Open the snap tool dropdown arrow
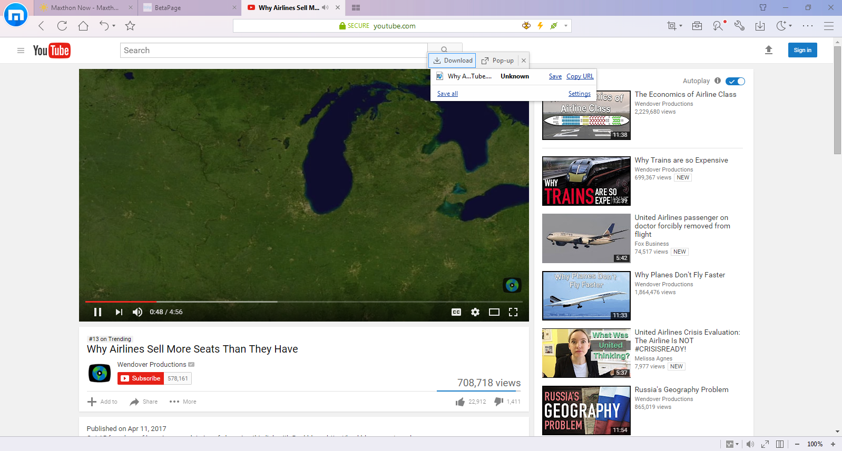The width and height of the screenshot is (842, 451). pyautogui.click(x=681, y=26)
